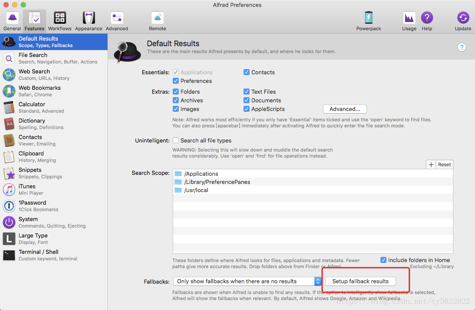This screenshot has width=475, height=310.
Task: Select the Features toolbar icon
Action: pos(34,21)
